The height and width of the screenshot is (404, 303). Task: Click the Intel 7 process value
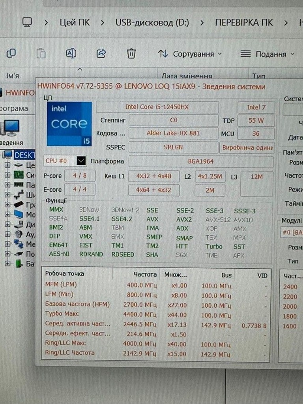point(256,107)
